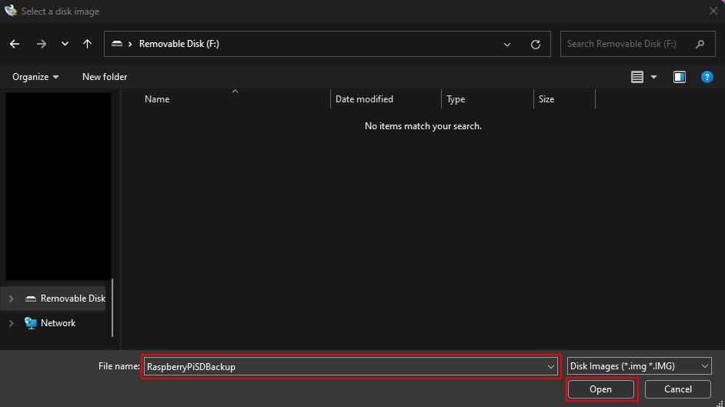Viewport: 725px width, 407px height.
Task: Expand the Removable Disk tree node
Action: tap(11, 299)
